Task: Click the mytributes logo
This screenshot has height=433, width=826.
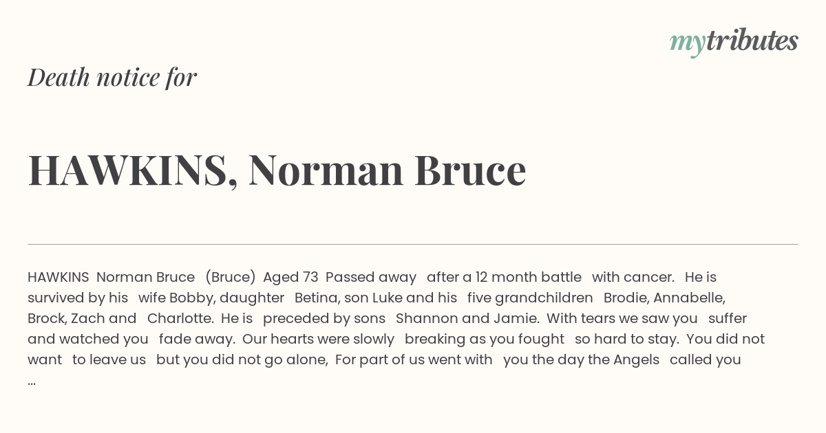Action: 734,41
